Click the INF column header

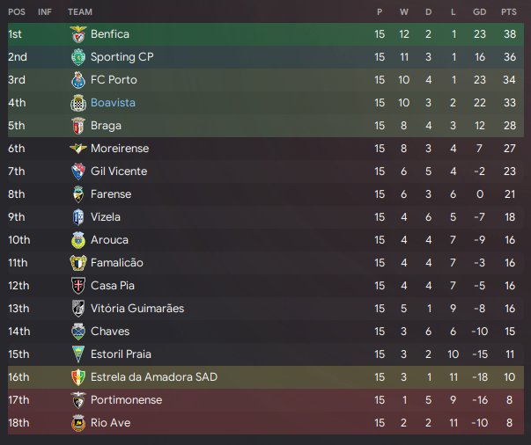45,12
